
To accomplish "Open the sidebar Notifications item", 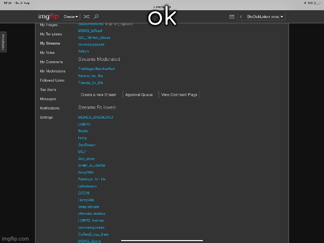I will click(x=50, y=108).
